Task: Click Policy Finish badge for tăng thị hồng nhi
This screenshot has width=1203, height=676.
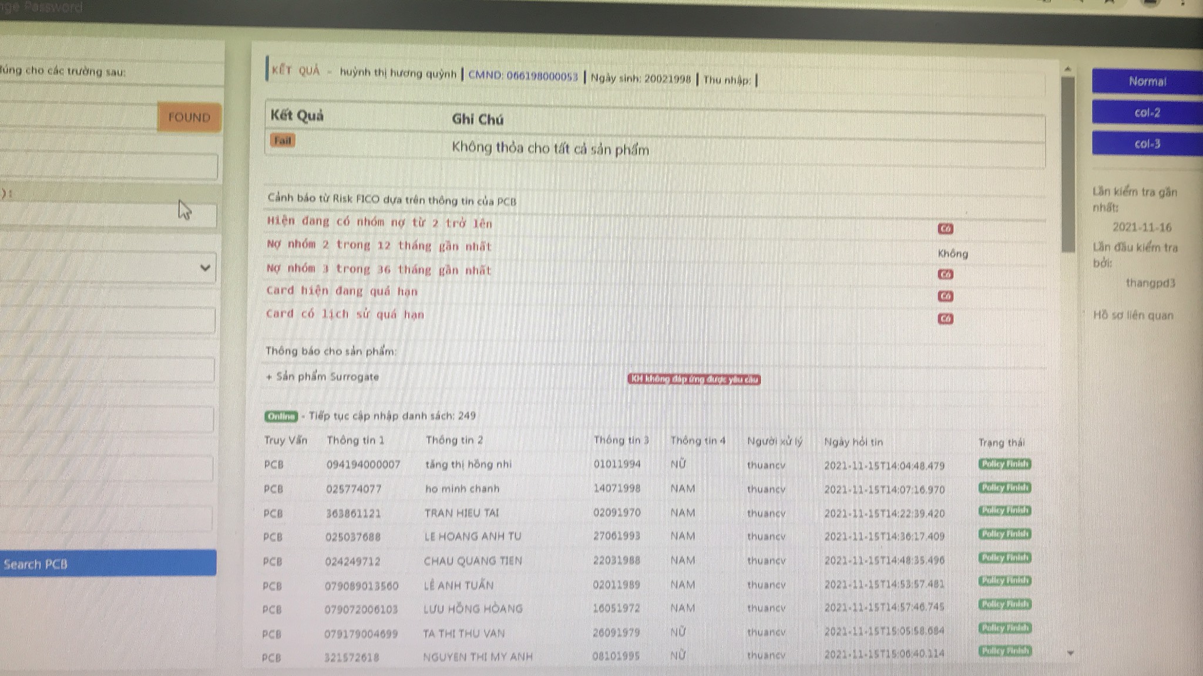Action: (x=1004, y=464)
